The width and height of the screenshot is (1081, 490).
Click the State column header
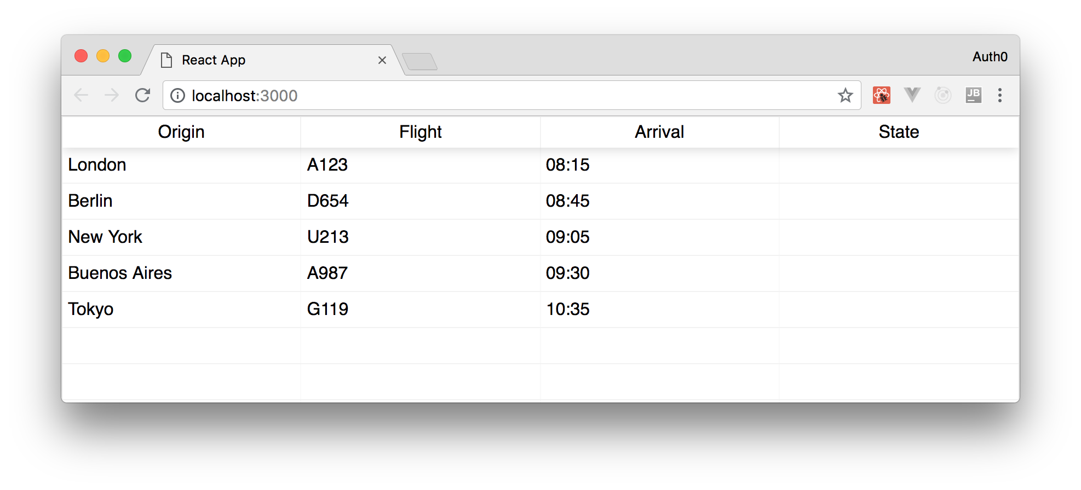(x=899, y=132)
